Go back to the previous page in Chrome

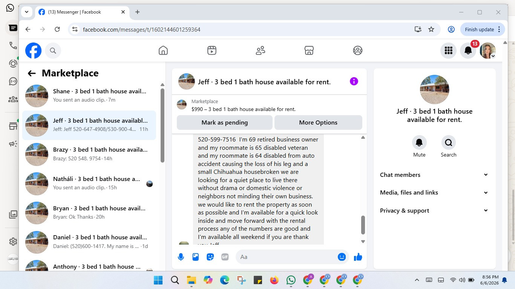(x=28, y=29)
